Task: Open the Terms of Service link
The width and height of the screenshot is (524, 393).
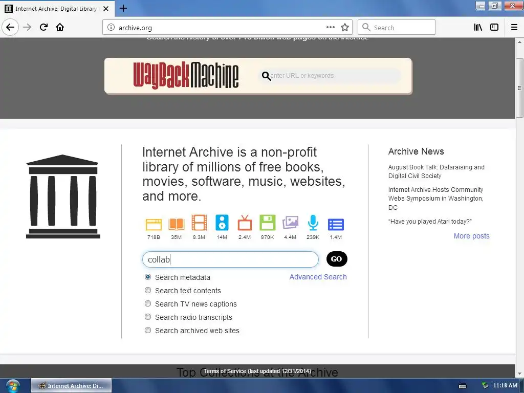Action: point(257,372)
